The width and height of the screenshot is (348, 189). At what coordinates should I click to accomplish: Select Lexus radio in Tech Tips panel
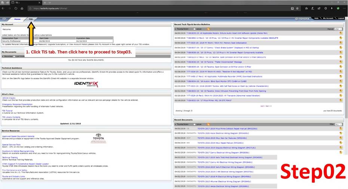click(x=195, y=29)
